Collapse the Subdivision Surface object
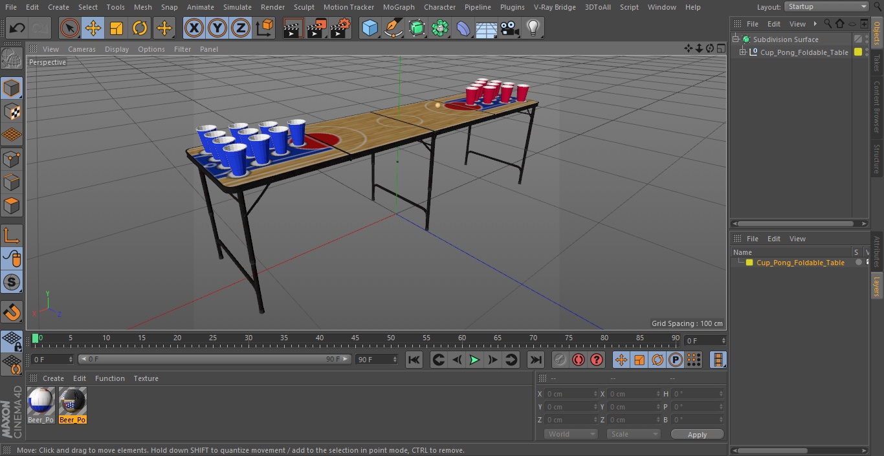 [736, 39]
